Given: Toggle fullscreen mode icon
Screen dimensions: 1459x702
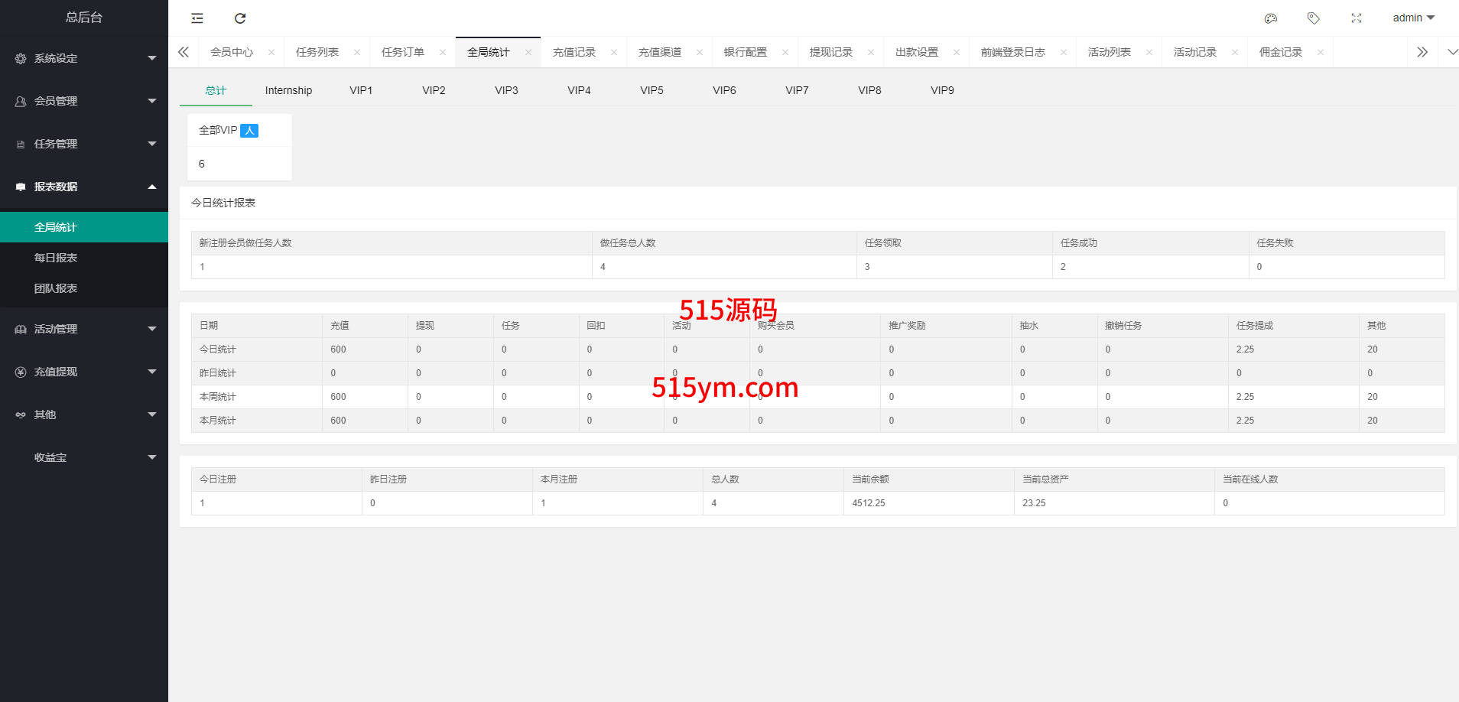Looking at the screenshot, I should pyautogui.click(x=1357, y=18).
